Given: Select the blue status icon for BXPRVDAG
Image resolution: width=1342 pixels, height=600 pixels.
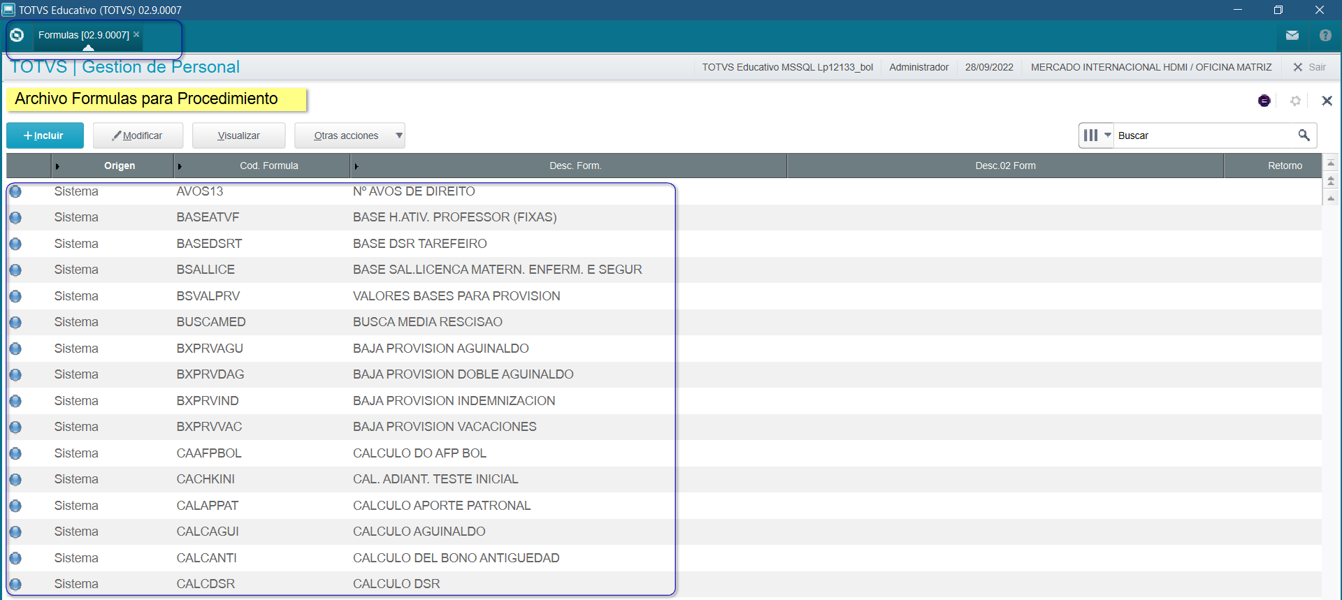Looking at the screenshot, I should pyautogui.click(x=15, y=374).
